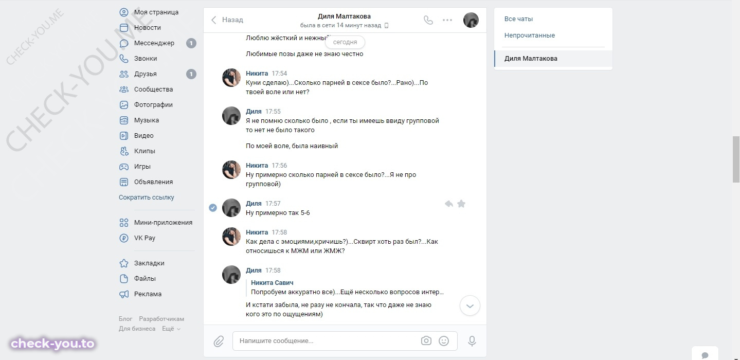Open Музыка icon in sidebar

pos(123,120)
